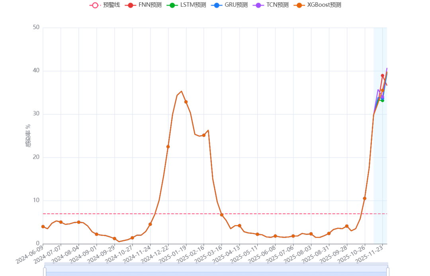Click the first data point at 2024-06-09
Viewport: 430px width, 276px height.
pos(43,227)
